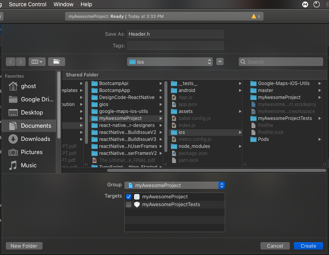Open the column view options dropdown
Viewport: 329px width, 255px height.
tap(37, 62)
